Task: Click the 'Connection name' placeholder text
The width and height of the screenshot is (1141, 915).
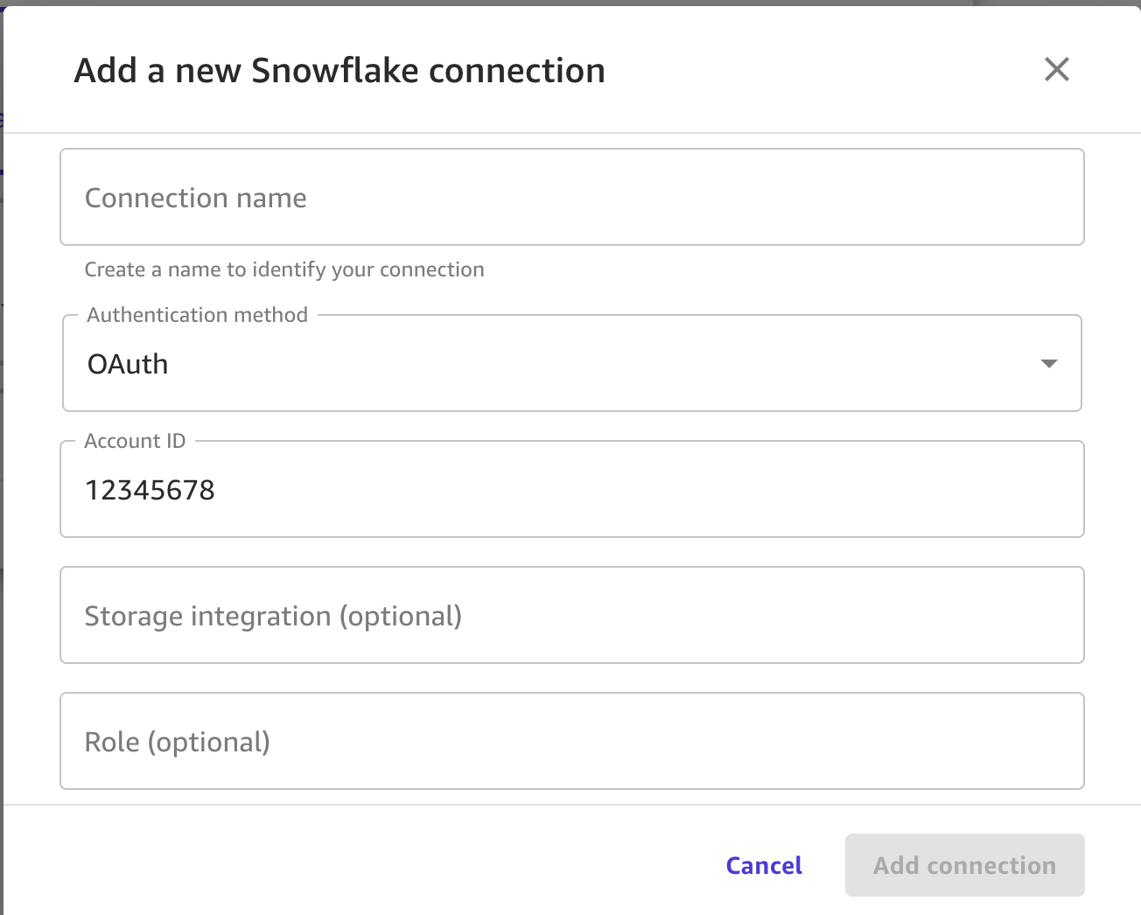Action: 196,199
